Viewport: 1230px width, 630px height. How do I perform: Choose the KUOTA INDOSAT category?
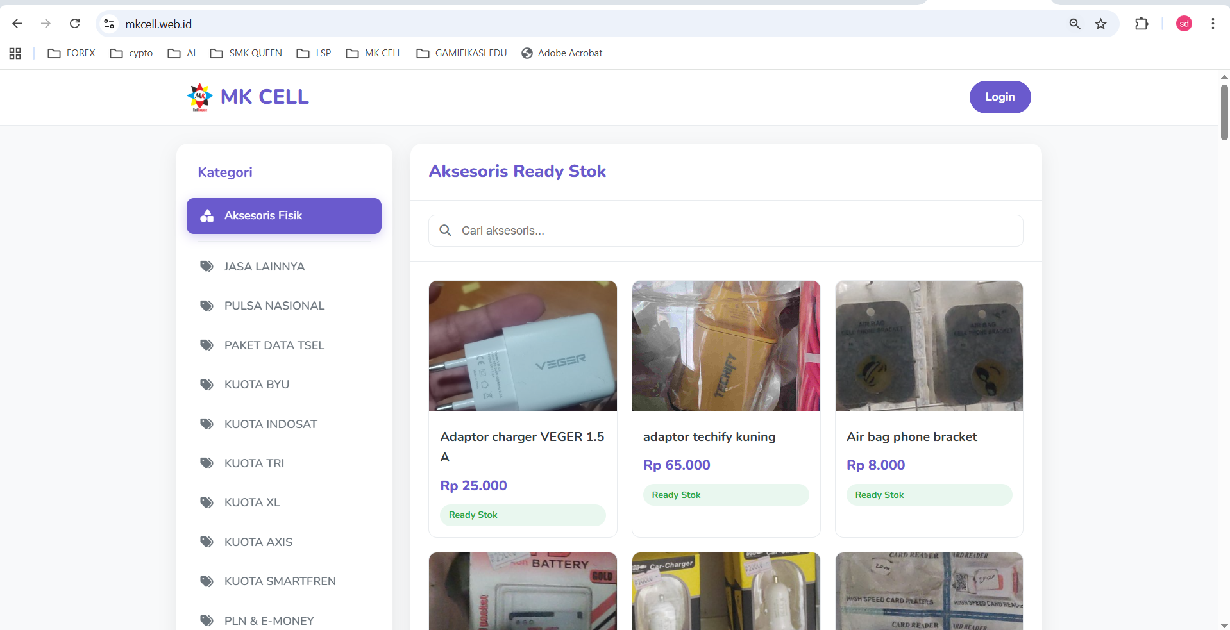(270, 424)
